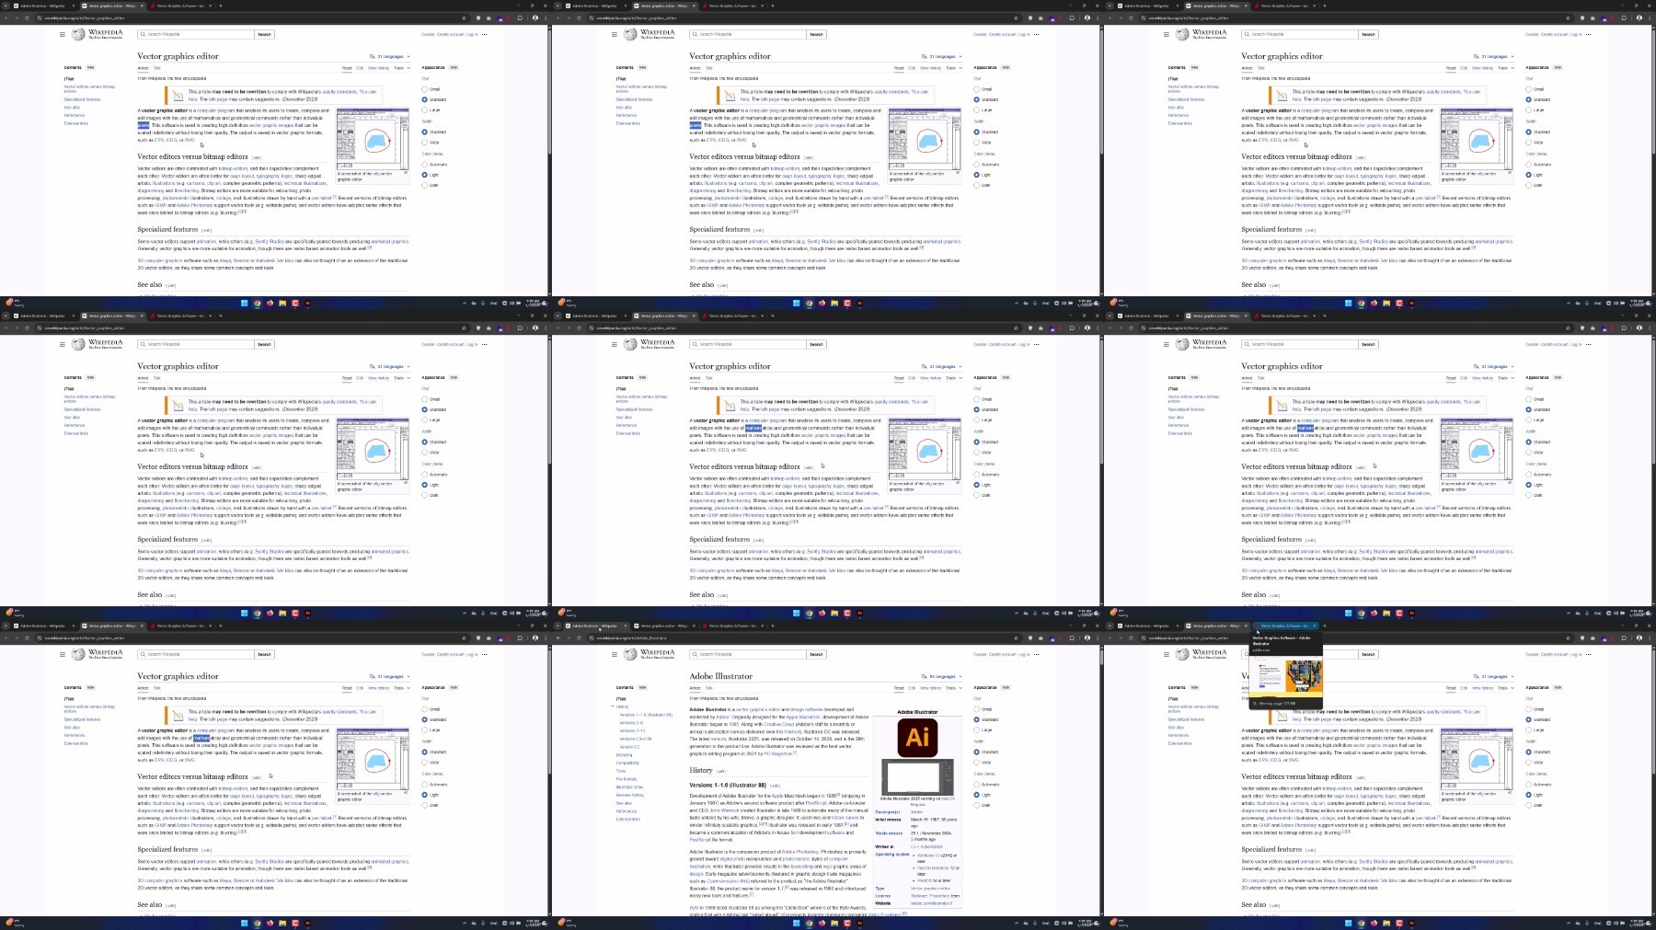Viewport: 1656px width, 930px height.
Task: Select Standard width on the Illustrator article
Action: click(977, 752)
